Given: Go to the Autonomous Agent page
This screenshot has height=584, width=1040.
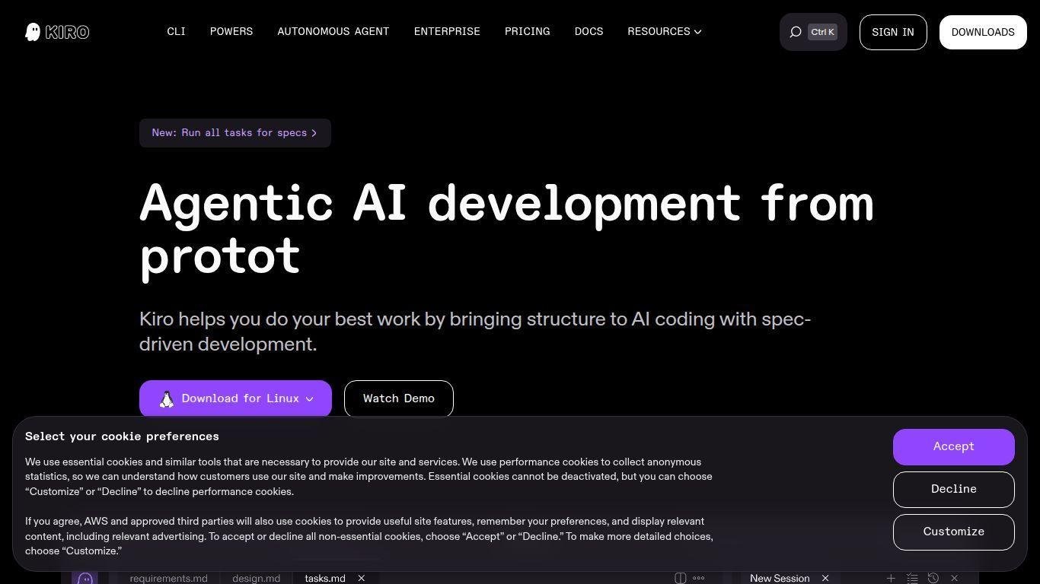Looking at the screenshot, I should coord(333,32).
